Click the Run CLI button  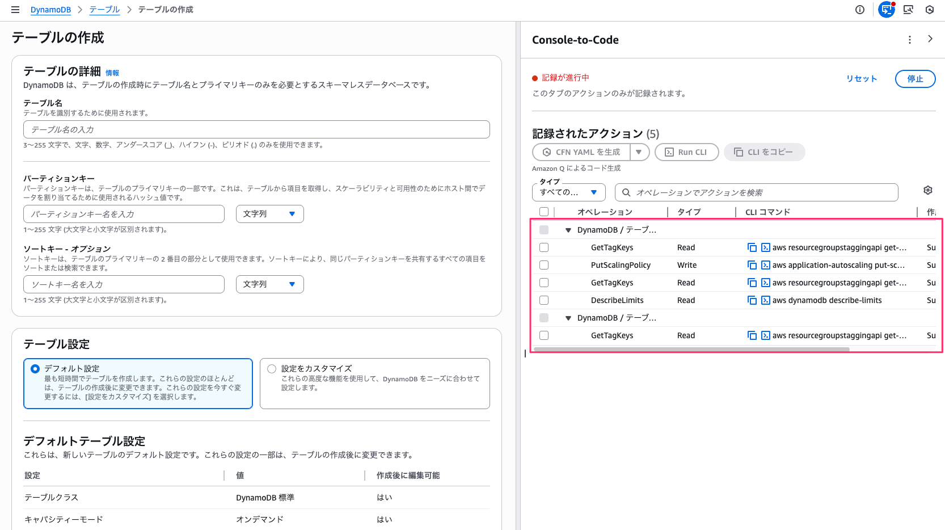(687, 152)
